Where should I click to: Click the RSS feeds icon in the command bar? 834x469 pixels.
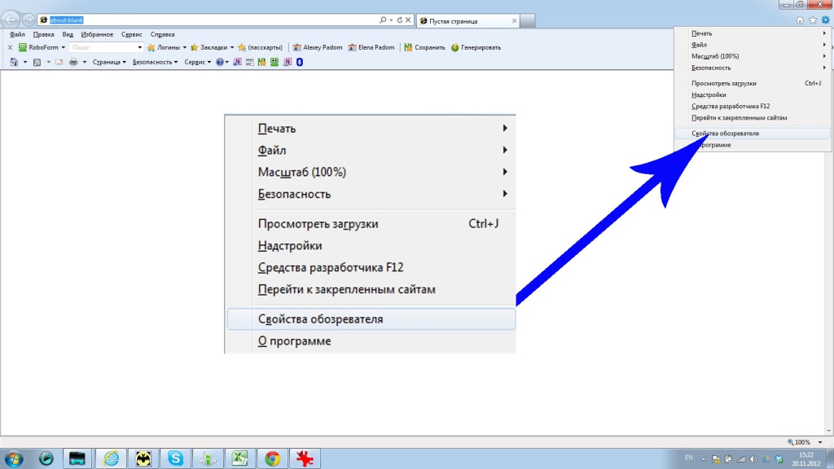pyautogui.click(x=37, y=62)
